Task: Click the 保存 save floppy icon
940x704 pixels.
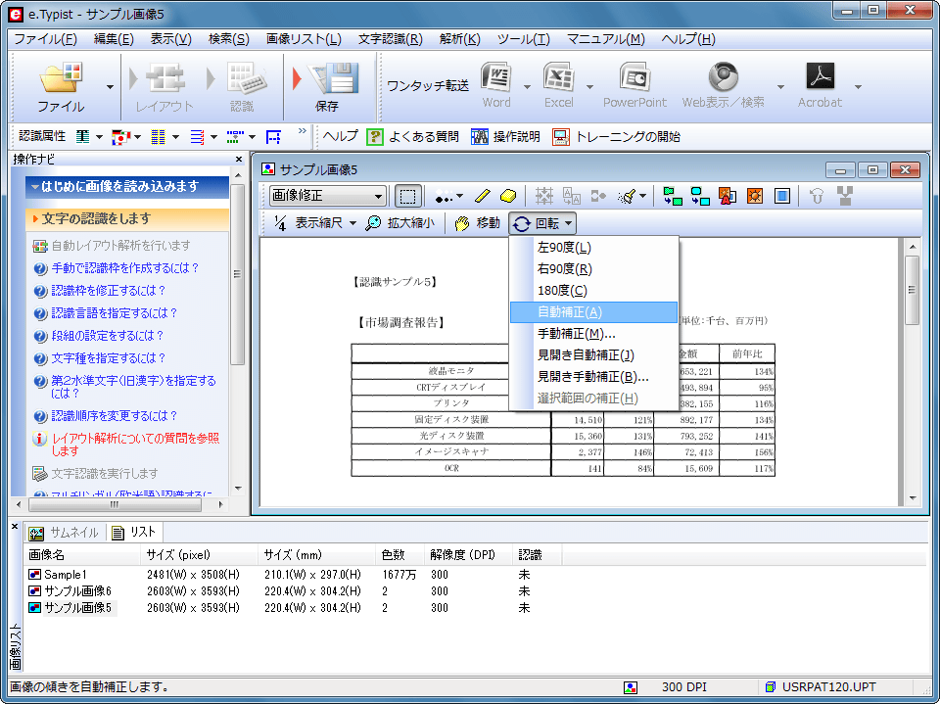Action: (x=335, y=78)
